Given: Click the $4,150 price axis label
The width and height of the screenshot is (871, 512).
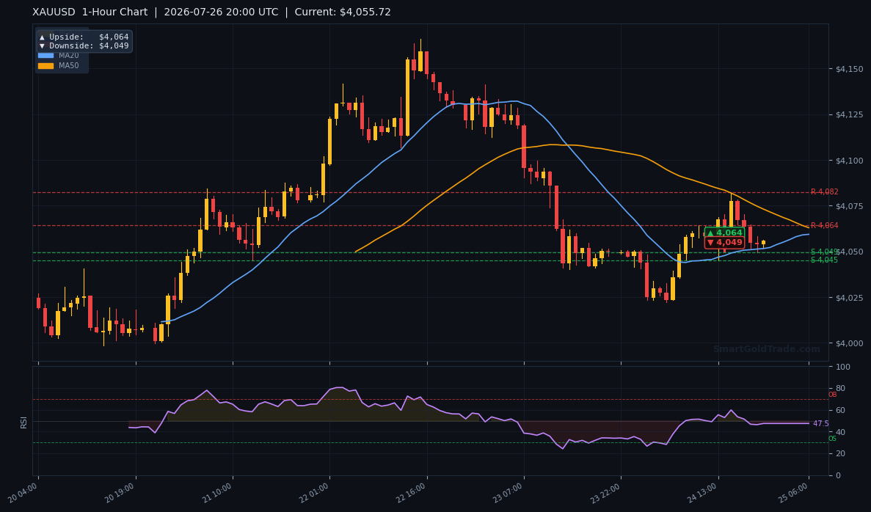Looking at the screenshot, I should click(849, 69).
